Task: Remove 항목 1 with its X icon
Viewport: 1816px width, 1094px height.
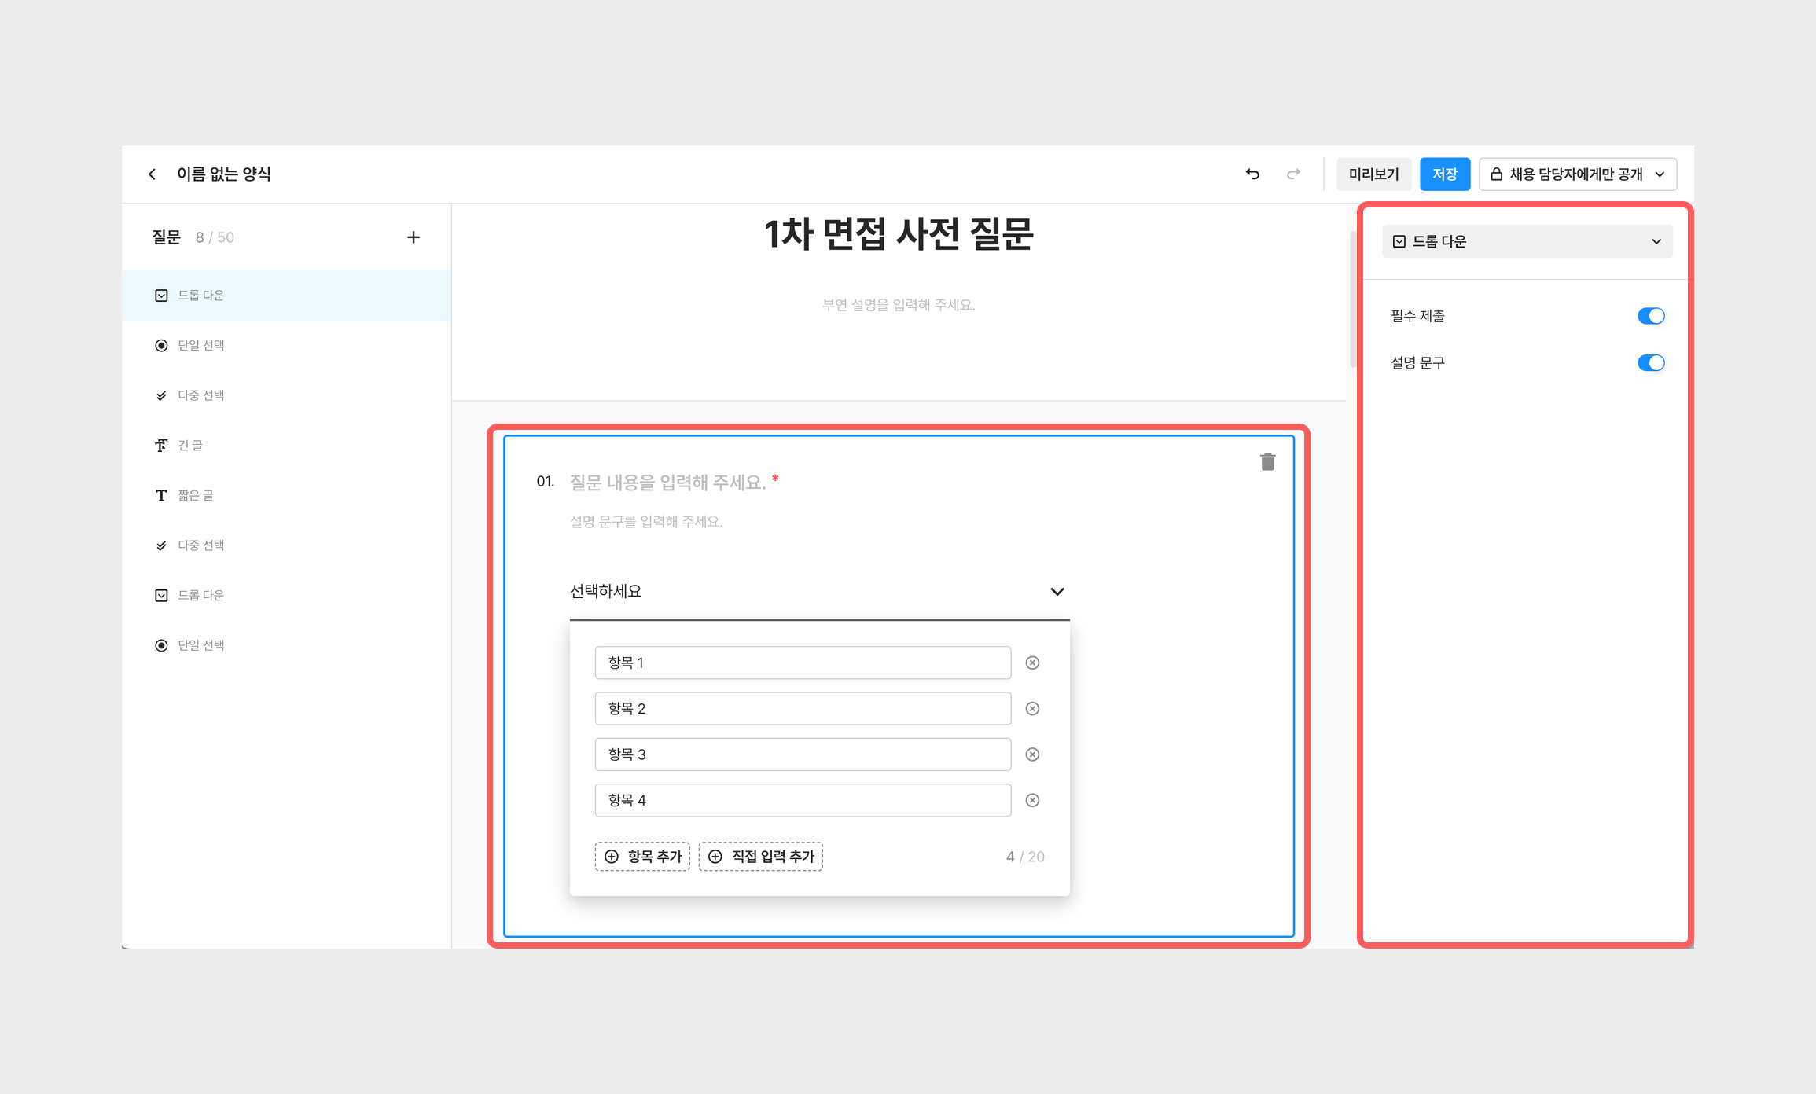Action: [1032, 663]
